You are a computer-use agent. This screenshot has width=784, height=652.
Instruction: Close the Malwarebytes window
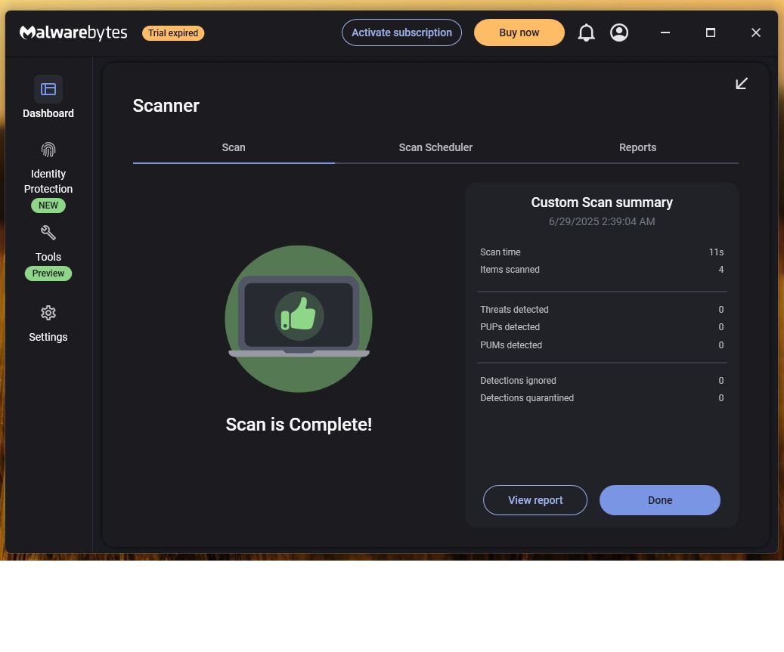tap(755, 33)
